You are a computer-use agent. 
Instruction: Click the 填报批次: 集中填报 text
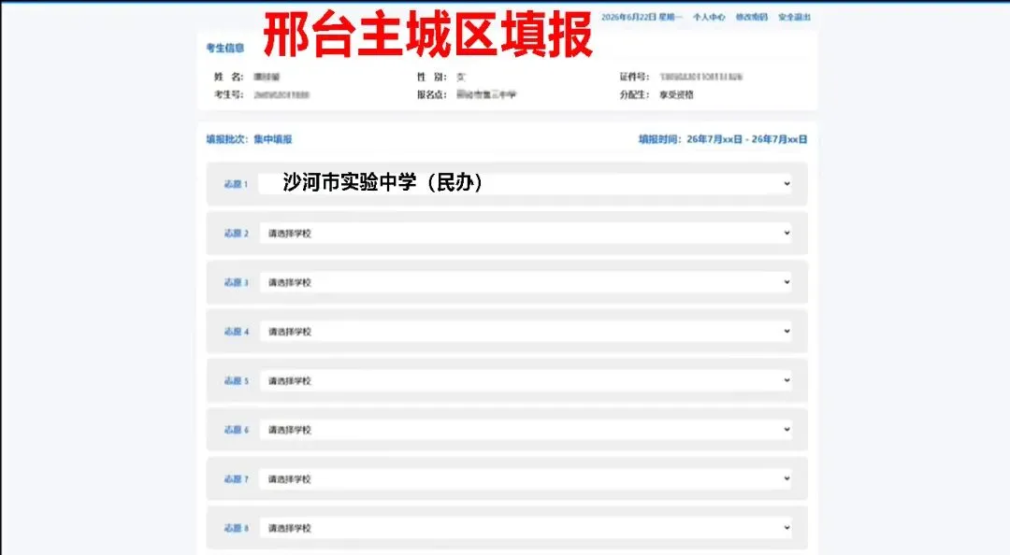click(249, 139)
